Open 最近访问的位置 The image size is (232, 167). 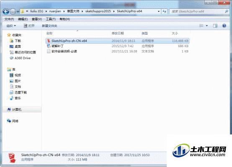coord(23,52)
